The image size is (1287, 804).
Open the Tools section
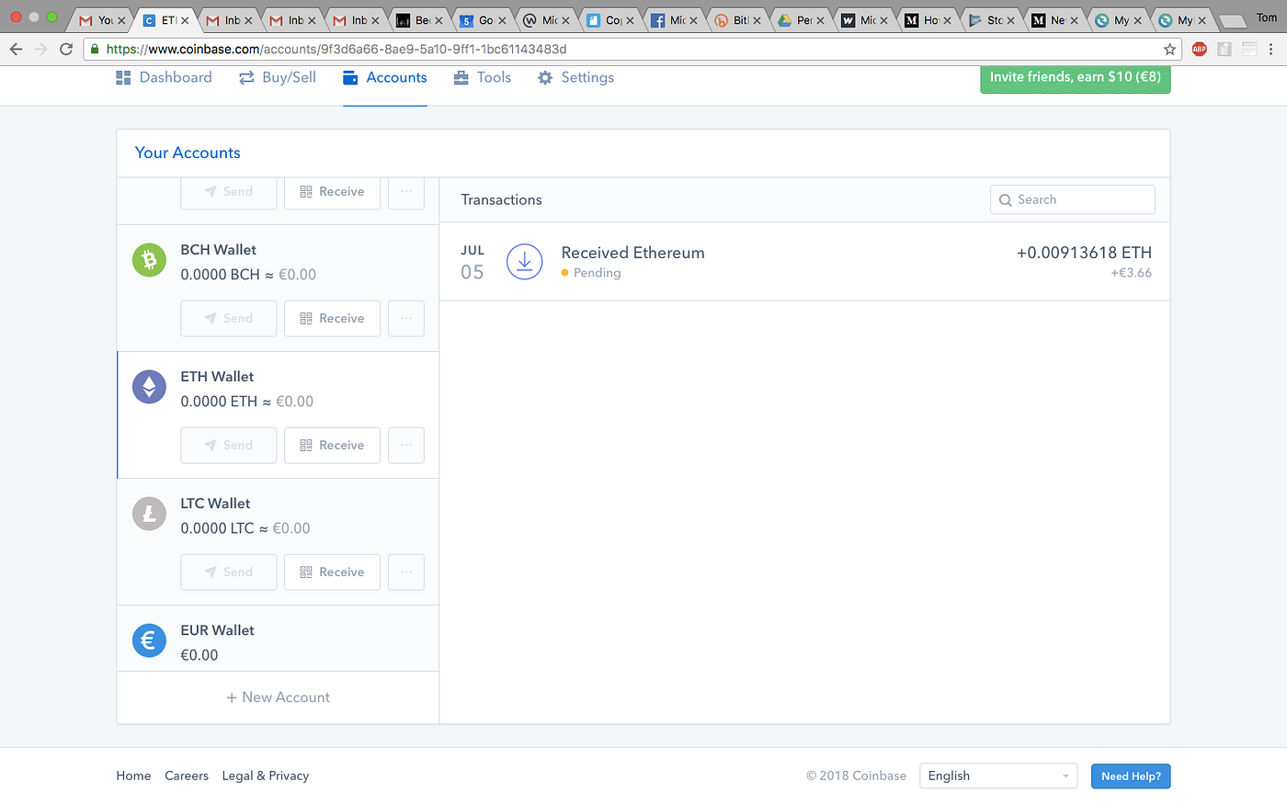coord(483,78)
